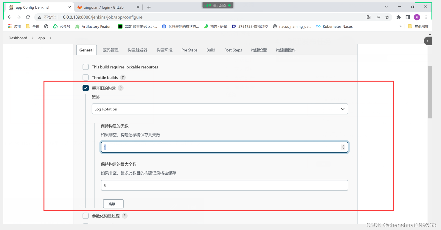
Task: Expand the hidden bookmarks chevron
Action: (400, 26)
